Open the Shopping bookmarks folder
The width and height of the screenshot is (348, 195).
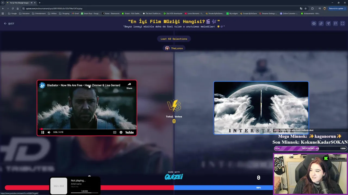tap(64, 13)
